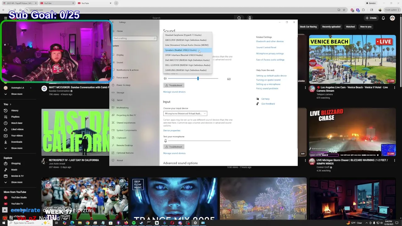This screenshot has height=226, width=402.
Task: Open YouTube Shopping under Explore
Action: click(16, 164)
